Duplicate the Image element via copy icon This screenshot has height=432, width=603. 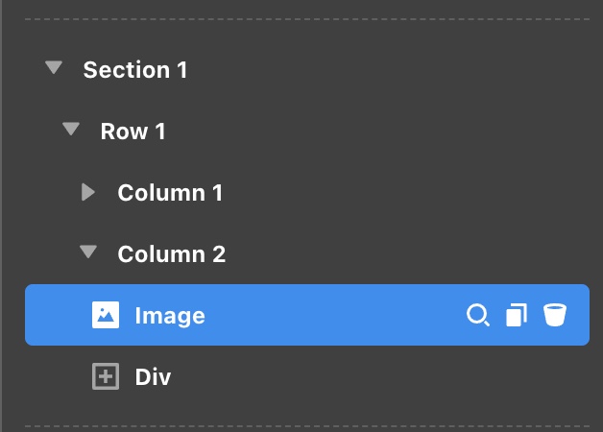517,315
